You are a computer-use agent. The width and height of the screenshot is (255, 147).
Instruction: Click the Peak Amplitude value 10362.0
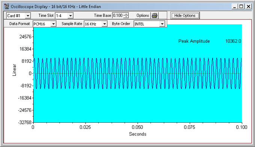233,41
